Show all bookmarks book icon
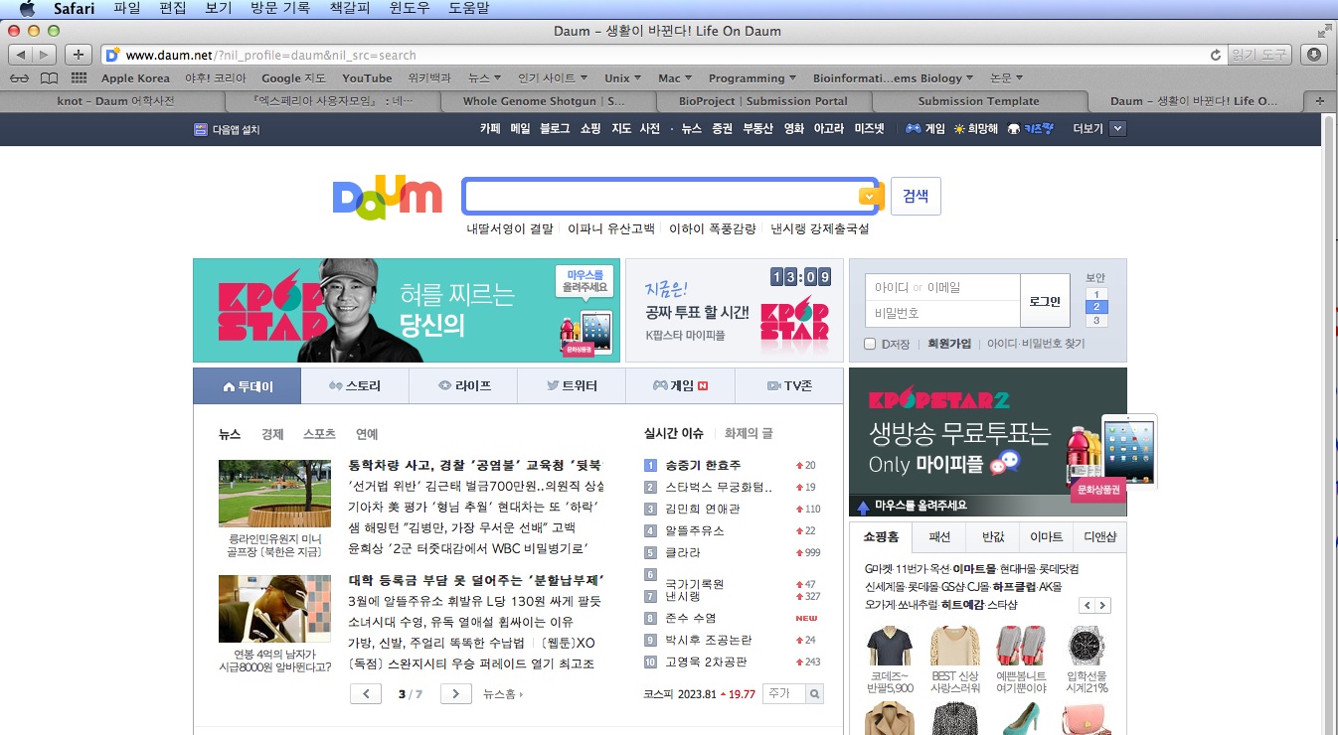This screenshot has height=735, width=1338. [x=49, y=77]
